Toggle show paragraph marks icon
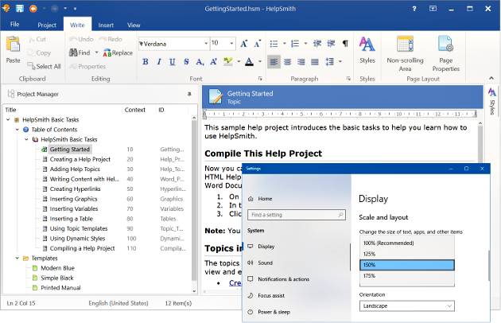The image size is (501, 323). [345, 44]
